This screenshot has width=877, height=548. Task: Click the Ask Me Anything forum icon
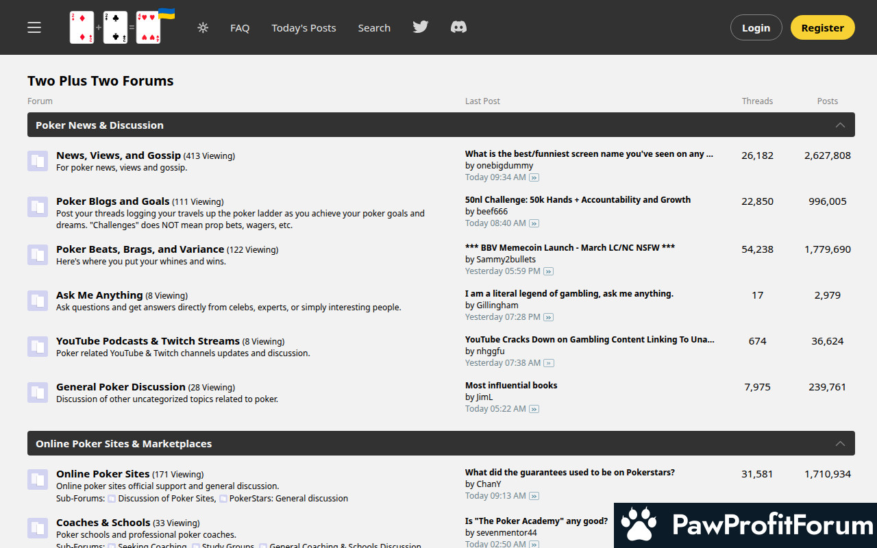pyautogui.click(x=38, y=301)
